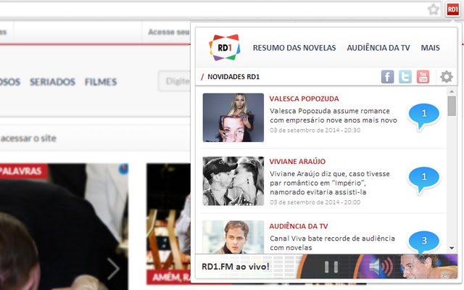
Task: Select Resumo das Novelas menu item
Action: click(294, 48)
